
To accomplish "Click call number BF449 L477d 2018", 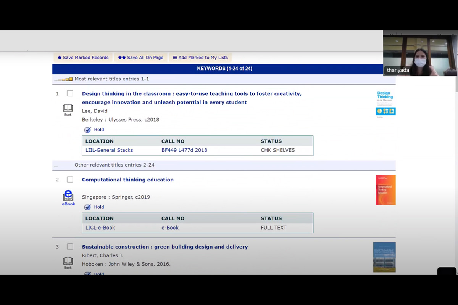I will pyautogui.click(x=184, y=150).
